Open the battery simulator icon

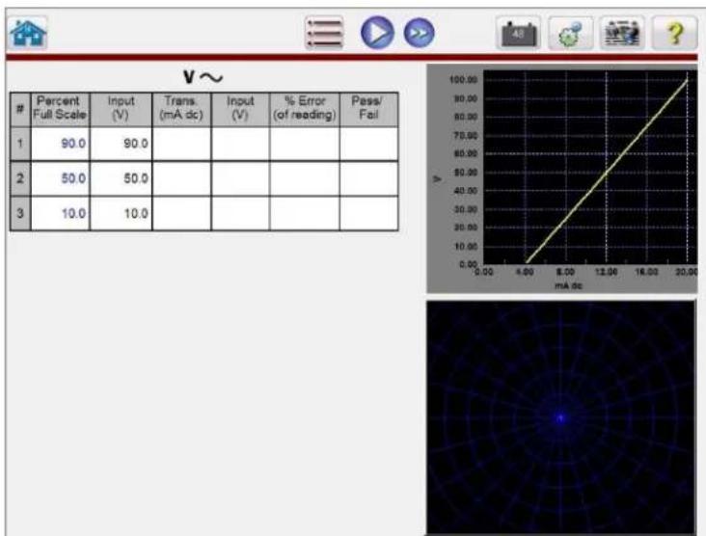(x=518, y=33)
